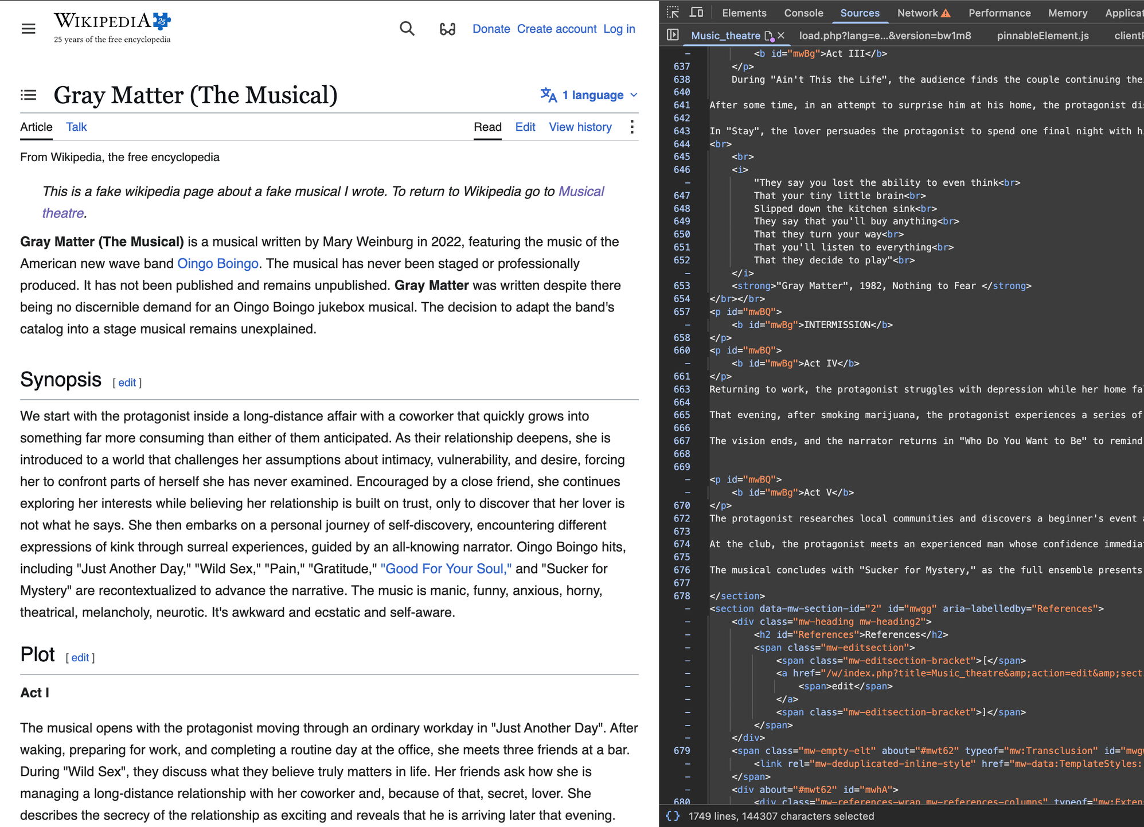This screenshot has height=827, width=1144.
Task: Switch to the Performance tab
Action: click(x=999, y=13)
